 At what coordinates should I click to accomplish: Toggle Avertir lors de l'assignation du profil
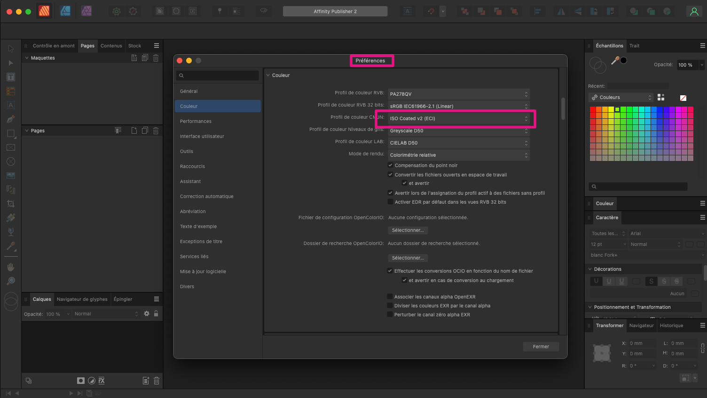pos(390,193)
